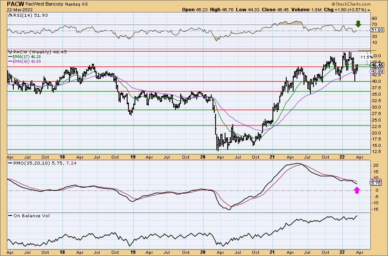Select the PMO(35,20,10) 5.75, 7.24 legend
Screen dimensions: 388x256
(x=43, y=163)
